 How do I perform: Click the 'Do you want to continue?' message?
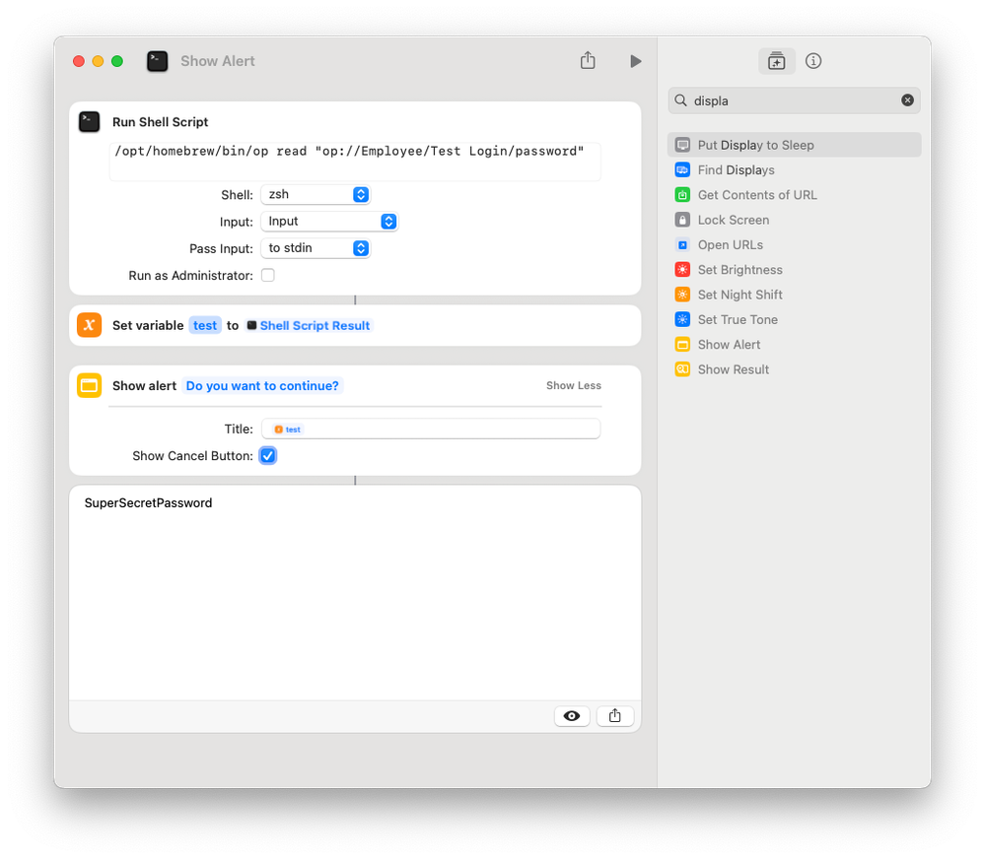(x=262, y=385)
